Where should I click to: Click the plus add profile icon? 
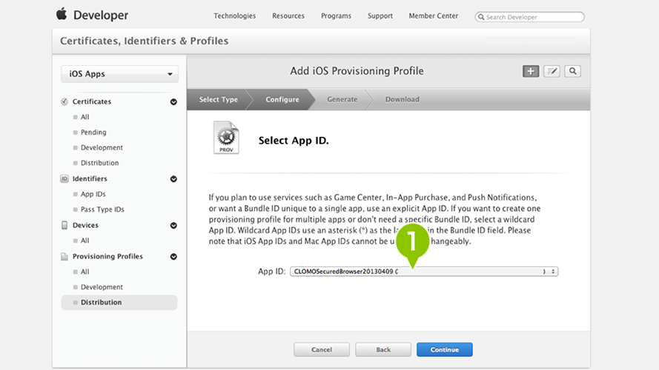[531, 71]
